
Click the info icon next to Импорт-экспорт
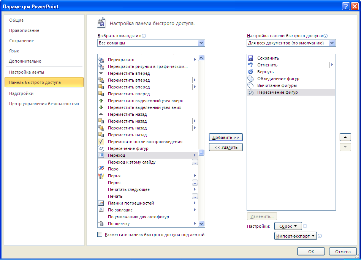pyautogui.click(x=320, y=236)
